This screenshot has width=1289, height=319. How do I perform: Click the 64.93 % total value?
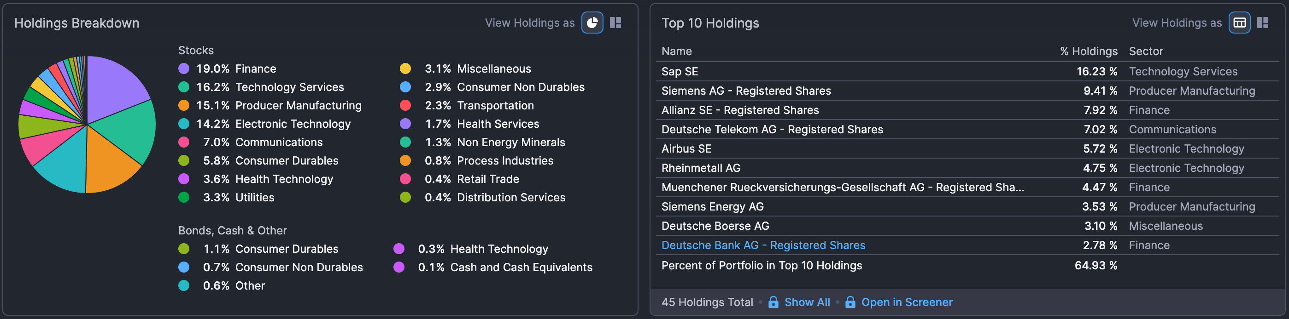click(1096, 266)
